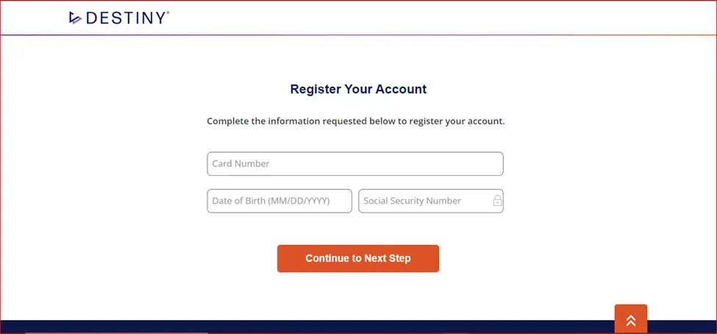Click the horizontal scrollbar at page bottom
The width and height of the screenshot is (717, 334).
click(x=117, y=333)
